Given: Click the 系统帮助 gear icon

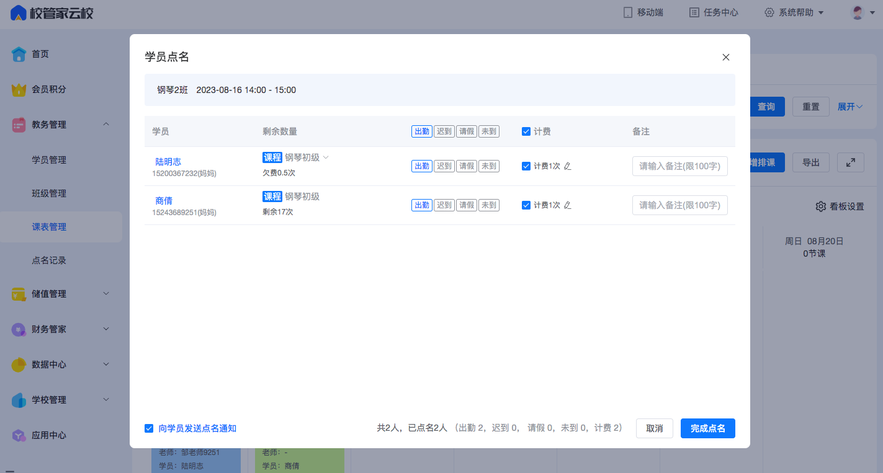Looking at the screenshot, I should pos(769,12).
